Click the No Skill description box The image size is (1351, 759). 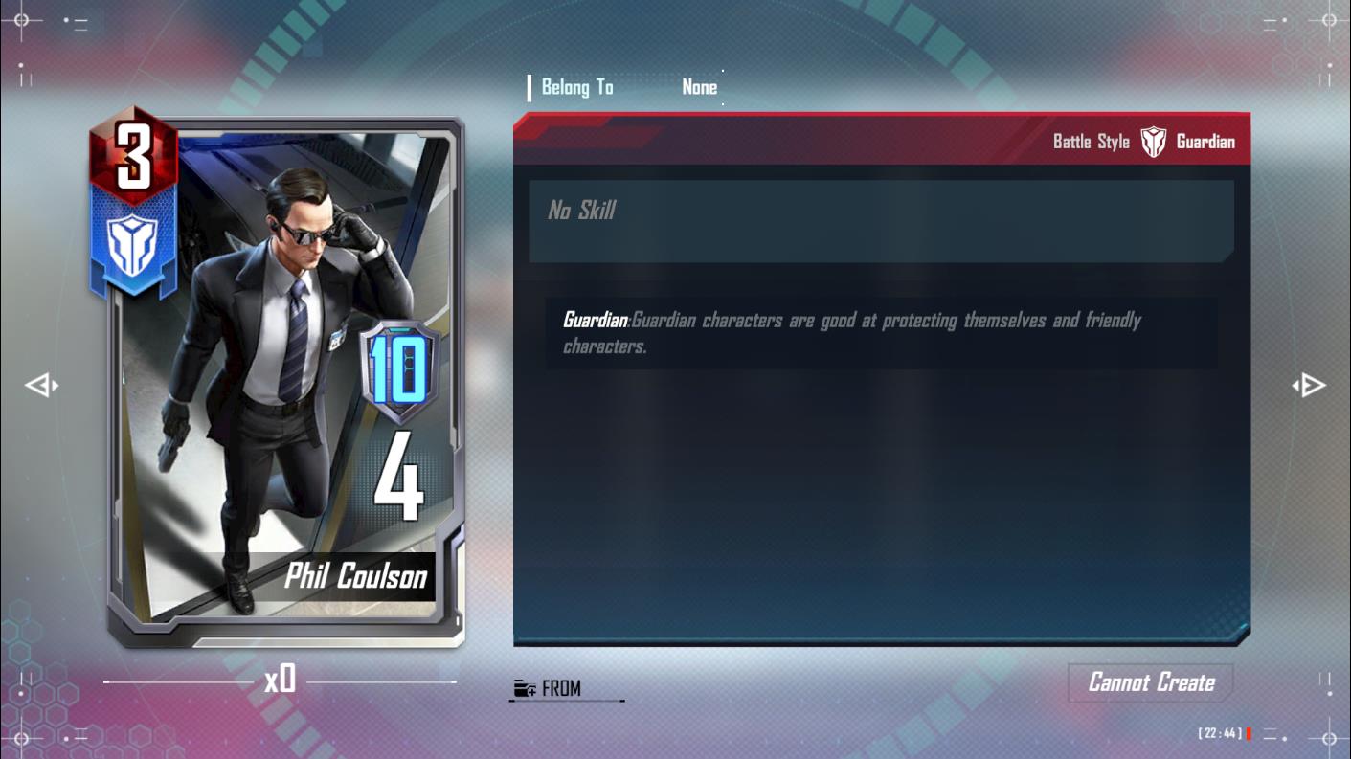[x=881, y=221]
